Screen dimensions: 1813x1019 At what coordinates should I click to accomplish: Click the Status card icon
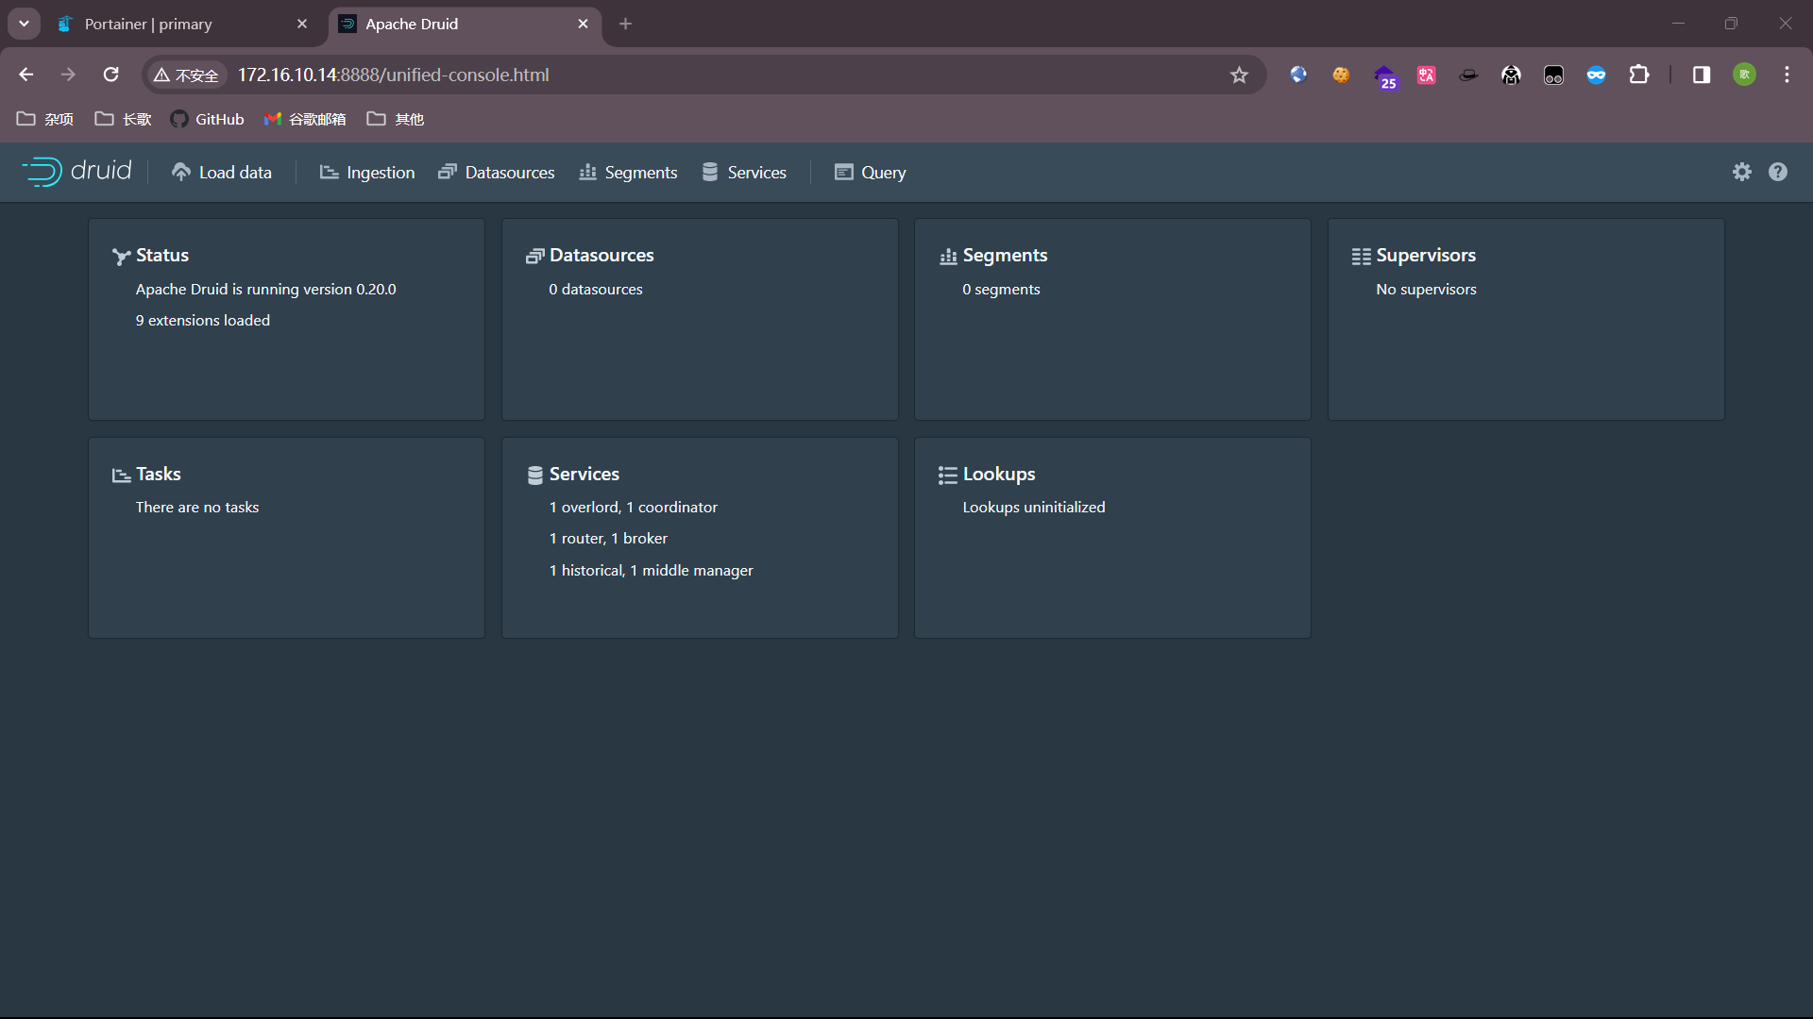coord(121,257)
